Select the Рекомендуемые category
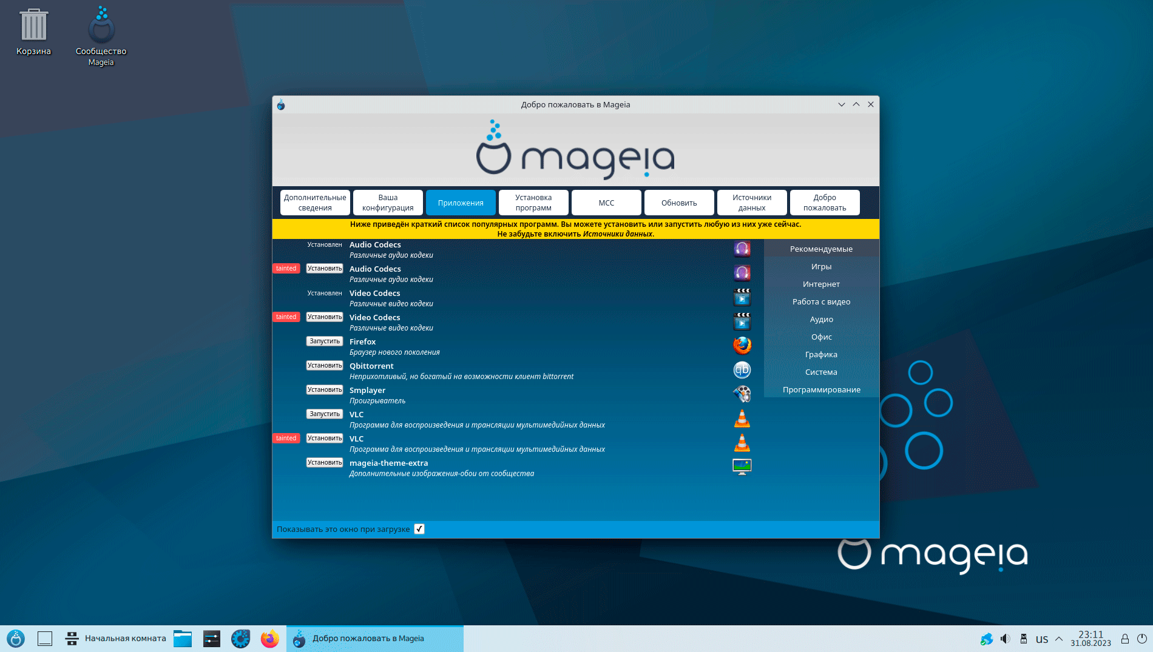 (821, 249)
